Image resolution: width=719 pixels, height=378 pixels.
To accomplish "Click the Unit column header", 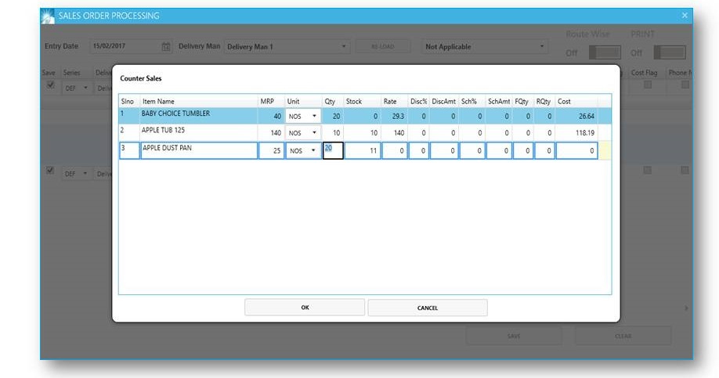I will click(x=293, y=101).
